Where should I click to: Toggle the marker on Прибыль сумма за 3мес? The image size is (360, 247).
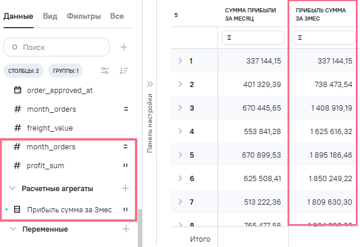pos(125,209)
